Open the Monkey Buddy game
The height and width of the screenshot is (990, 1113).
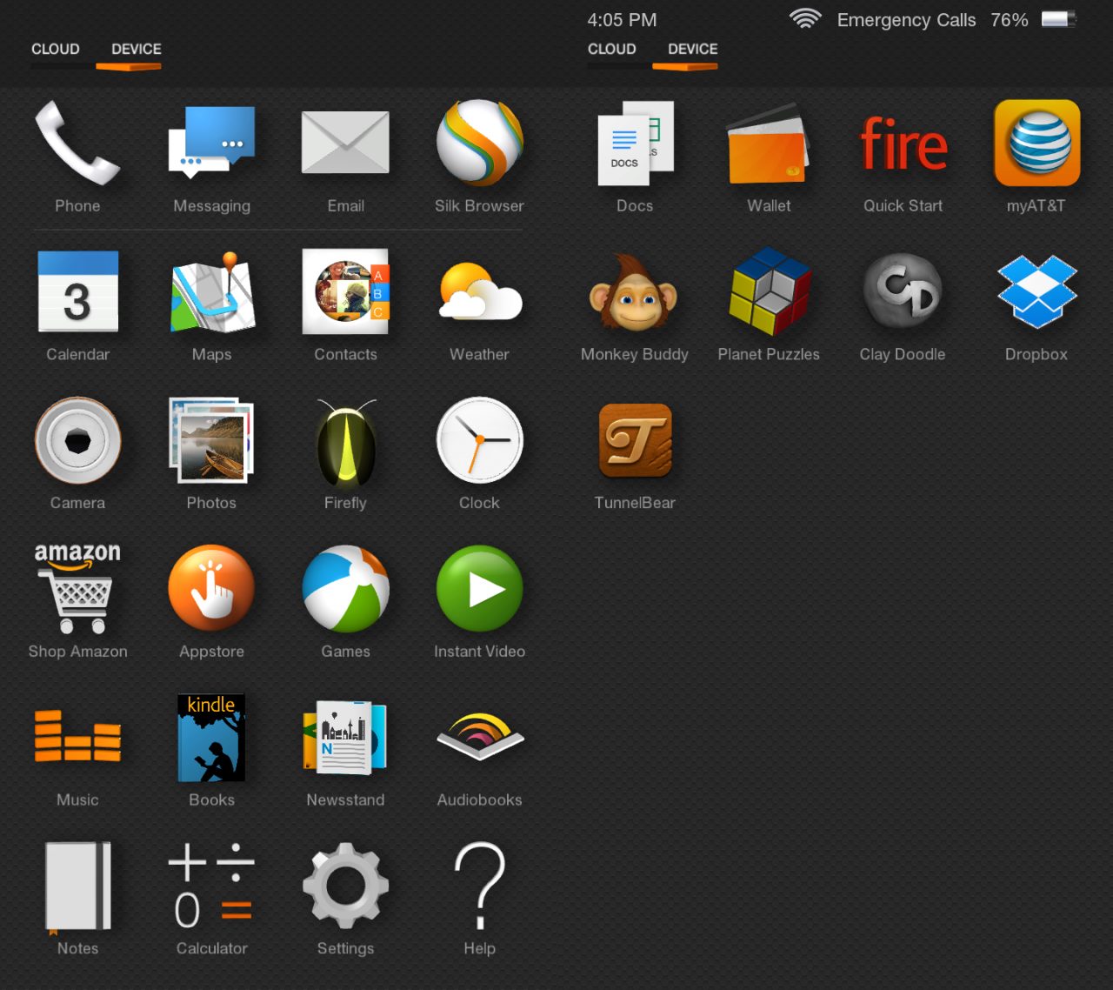(635, 291)
